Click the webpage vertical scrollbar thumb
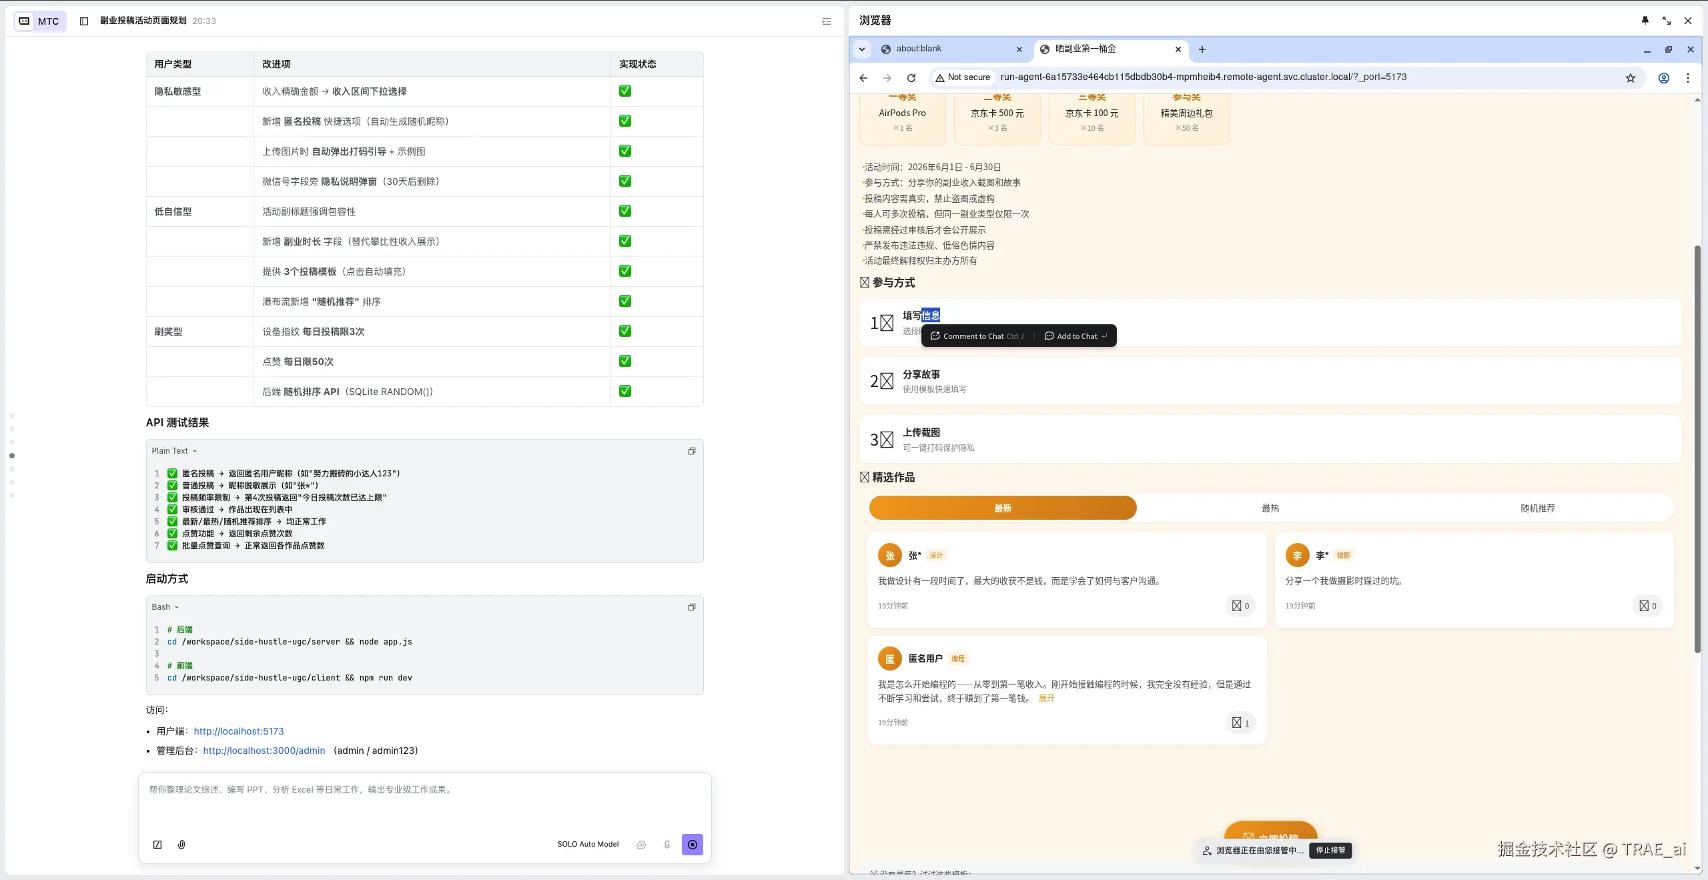 [x=1697, y=448]
